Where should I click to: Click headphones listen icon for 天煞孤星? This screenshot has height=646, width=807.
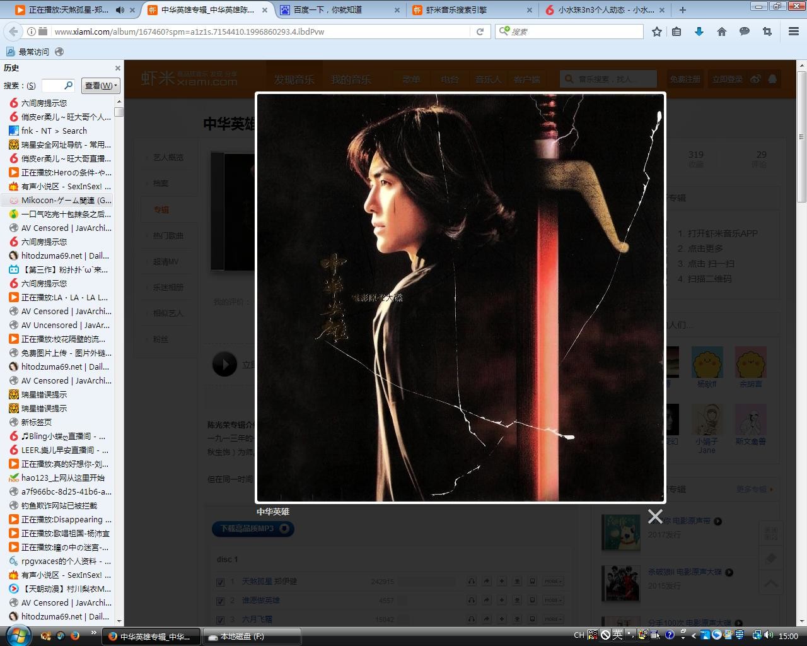[x=471, y=581]
